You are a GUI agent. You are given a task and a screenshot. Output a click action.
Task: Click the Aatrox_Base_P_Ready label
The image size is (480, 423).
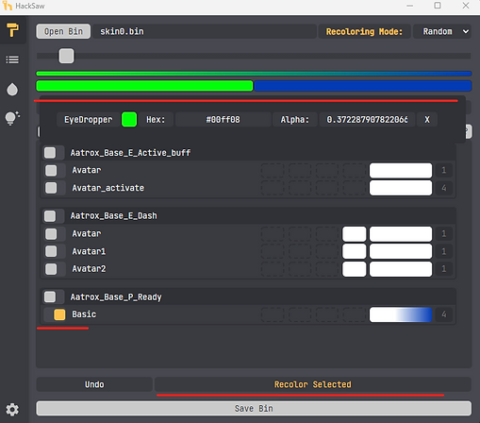pos(116,297)
